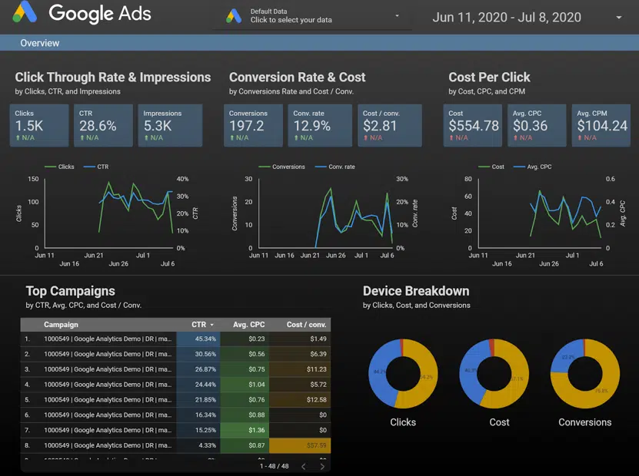Expand the Default Data selector dropdown
Image resolution: width=639 pixels, height=476 pixels.
[397, 16]
